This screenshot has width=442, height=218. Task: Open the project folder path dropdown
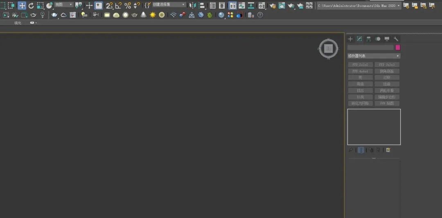pyautogui.click(x=359, y=6)
